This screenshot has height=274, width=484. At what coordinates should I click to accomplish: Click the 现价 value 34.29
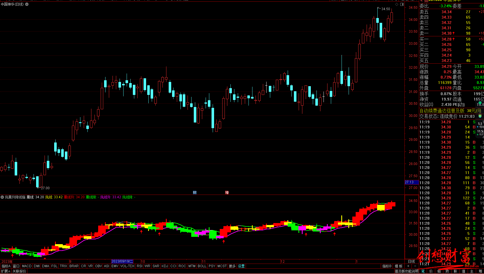(x=446, y=66)
